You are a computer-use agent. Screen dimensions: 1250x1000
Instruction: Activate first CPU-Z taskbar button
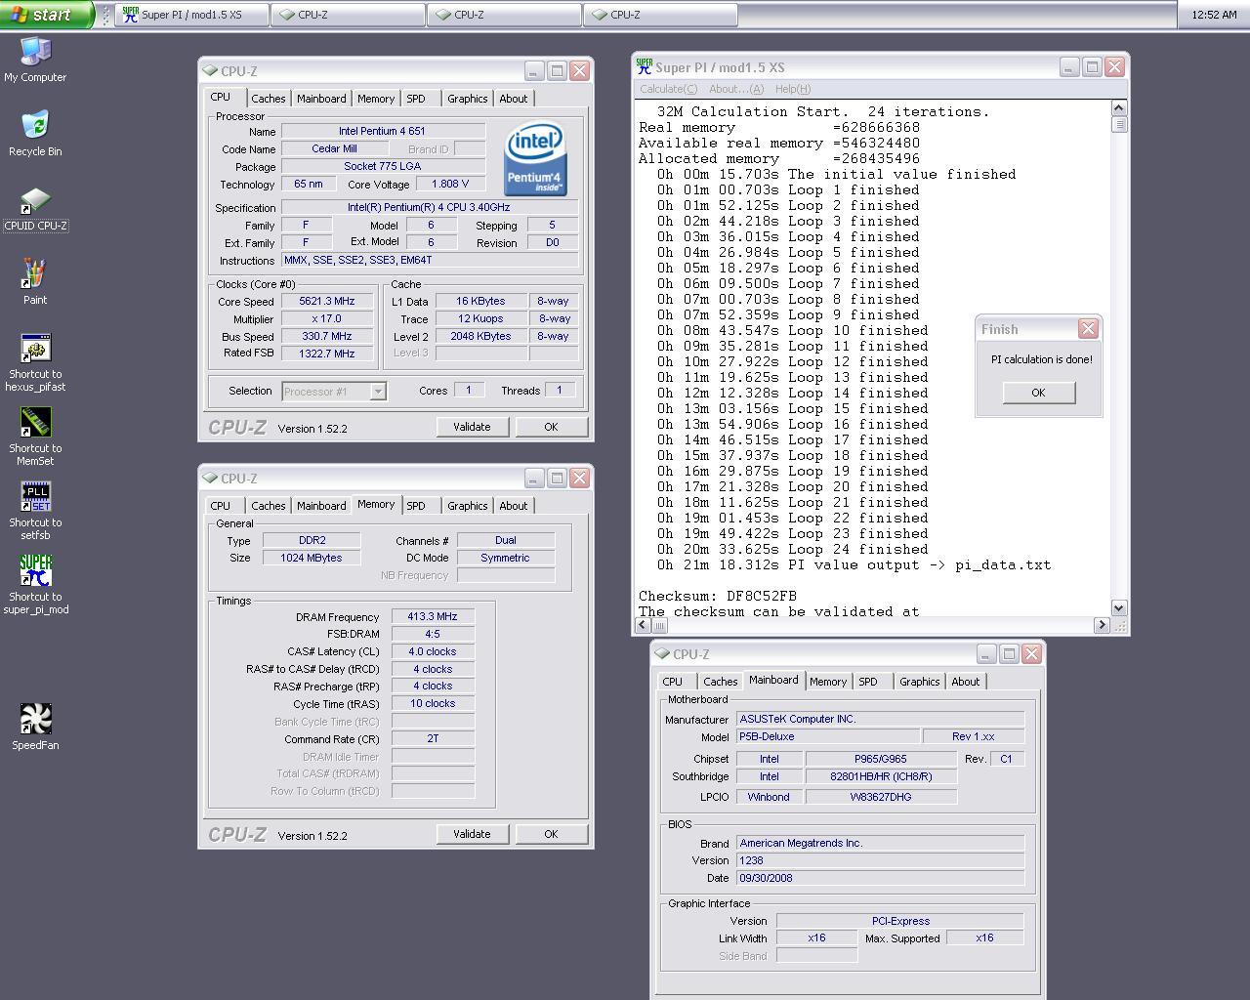click(x=349, y=15)
